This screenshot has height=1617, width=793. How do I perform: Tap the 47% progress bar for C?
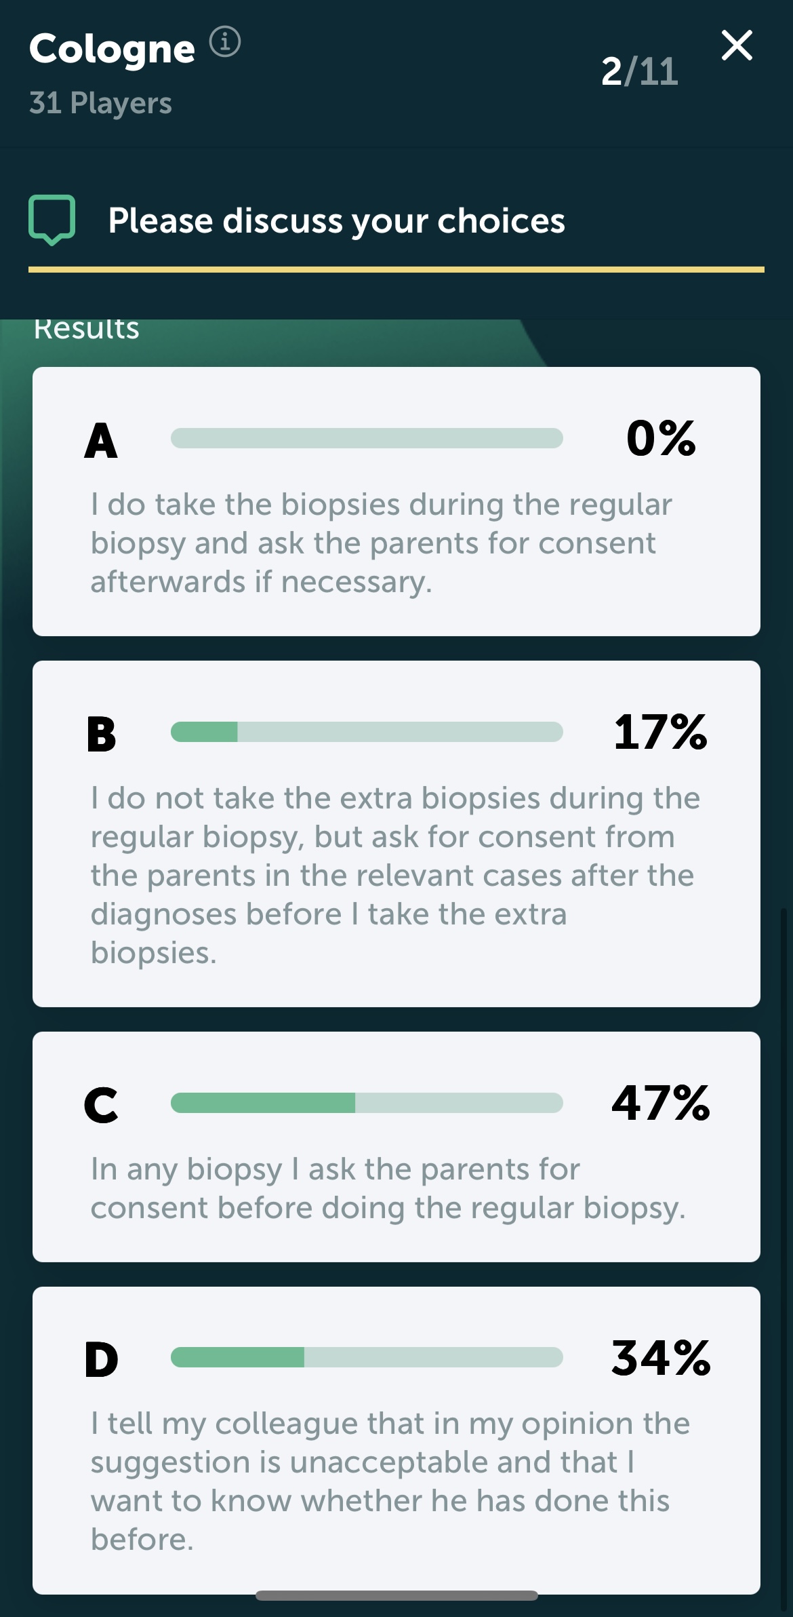click(x=367, y=1103)
